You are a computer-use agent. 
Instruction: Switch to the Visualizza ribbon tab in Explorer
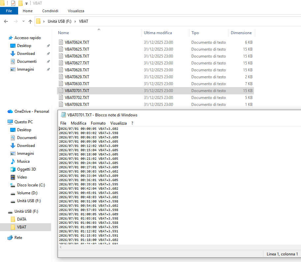pos(76,11)
